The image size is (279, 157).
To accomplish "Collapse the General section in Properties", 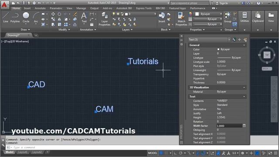I will click(x=244, y=45).
